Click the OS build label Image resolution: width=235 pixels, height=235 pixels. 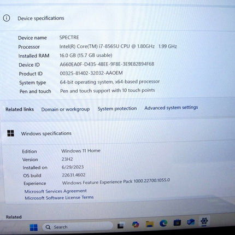[32, 175]
